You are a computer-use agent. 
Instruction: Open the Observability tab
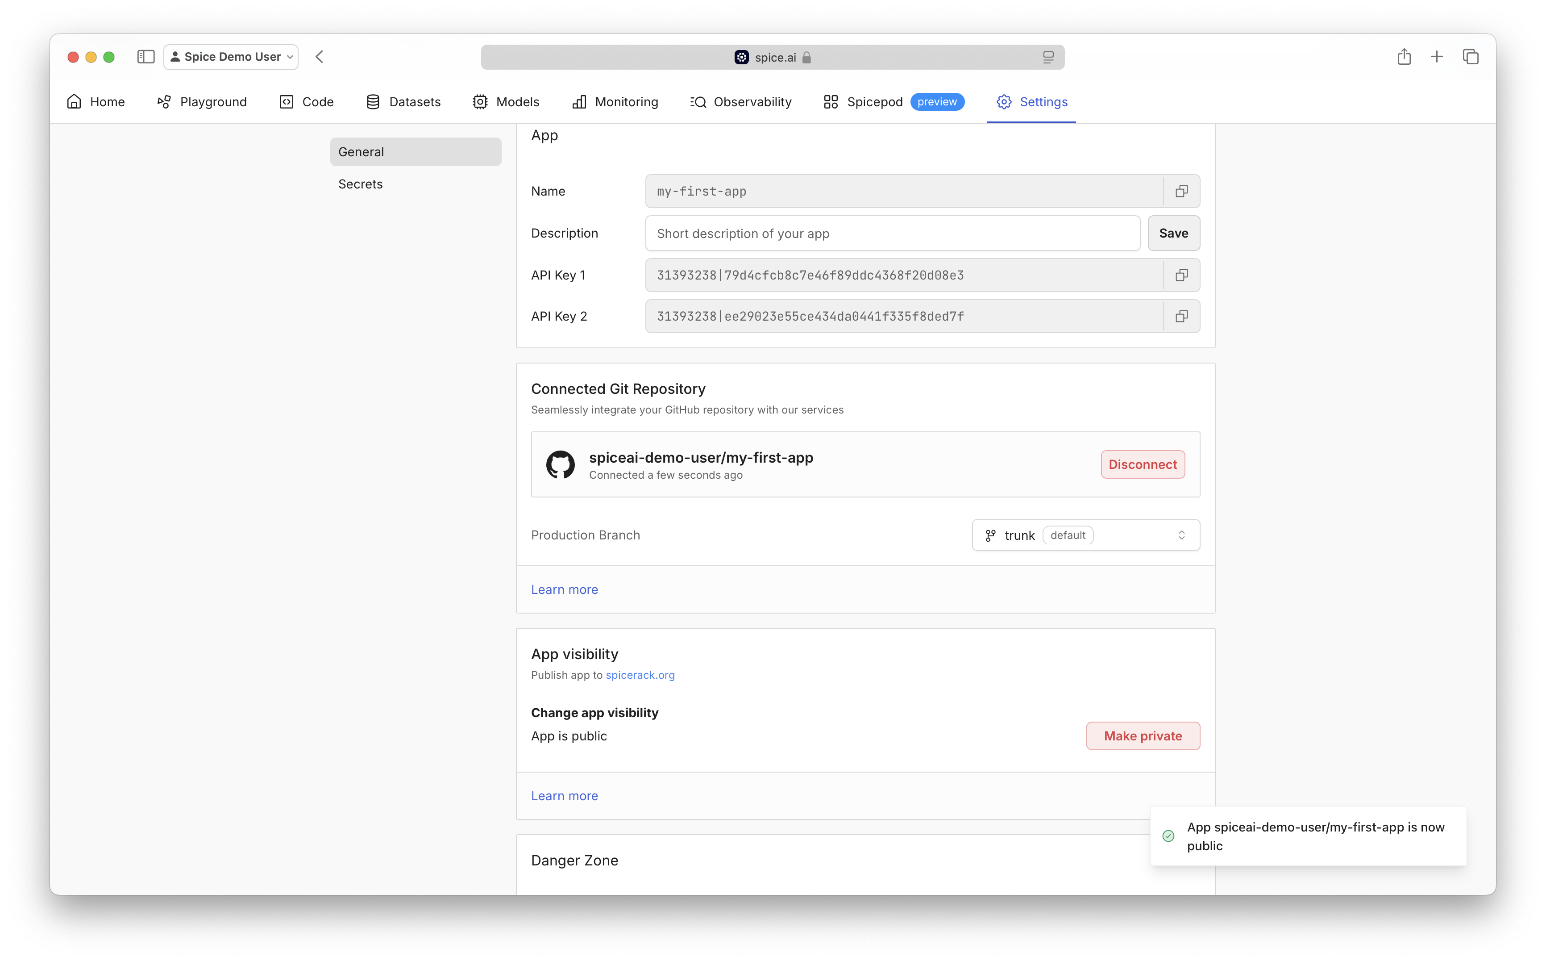click(741, 102)
